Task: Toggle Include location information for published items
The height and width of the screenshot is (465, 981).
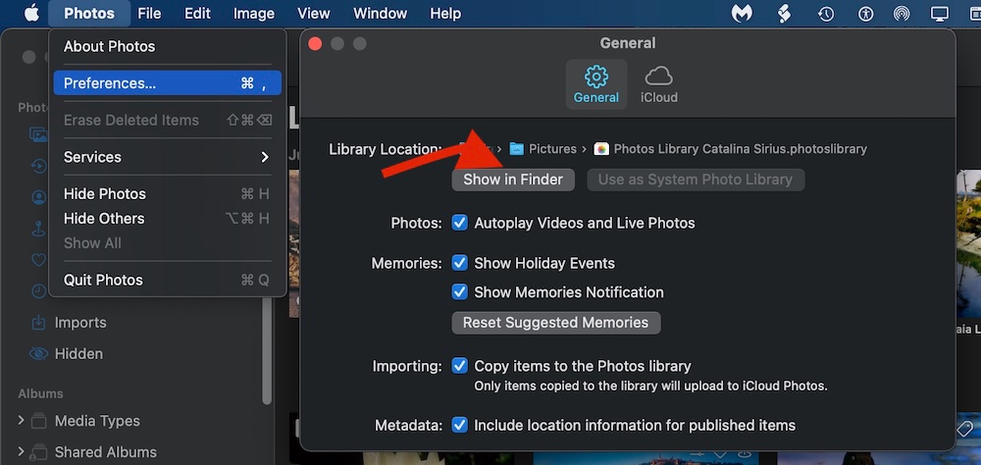Action: pyautogui.click(x=460, y=426)
